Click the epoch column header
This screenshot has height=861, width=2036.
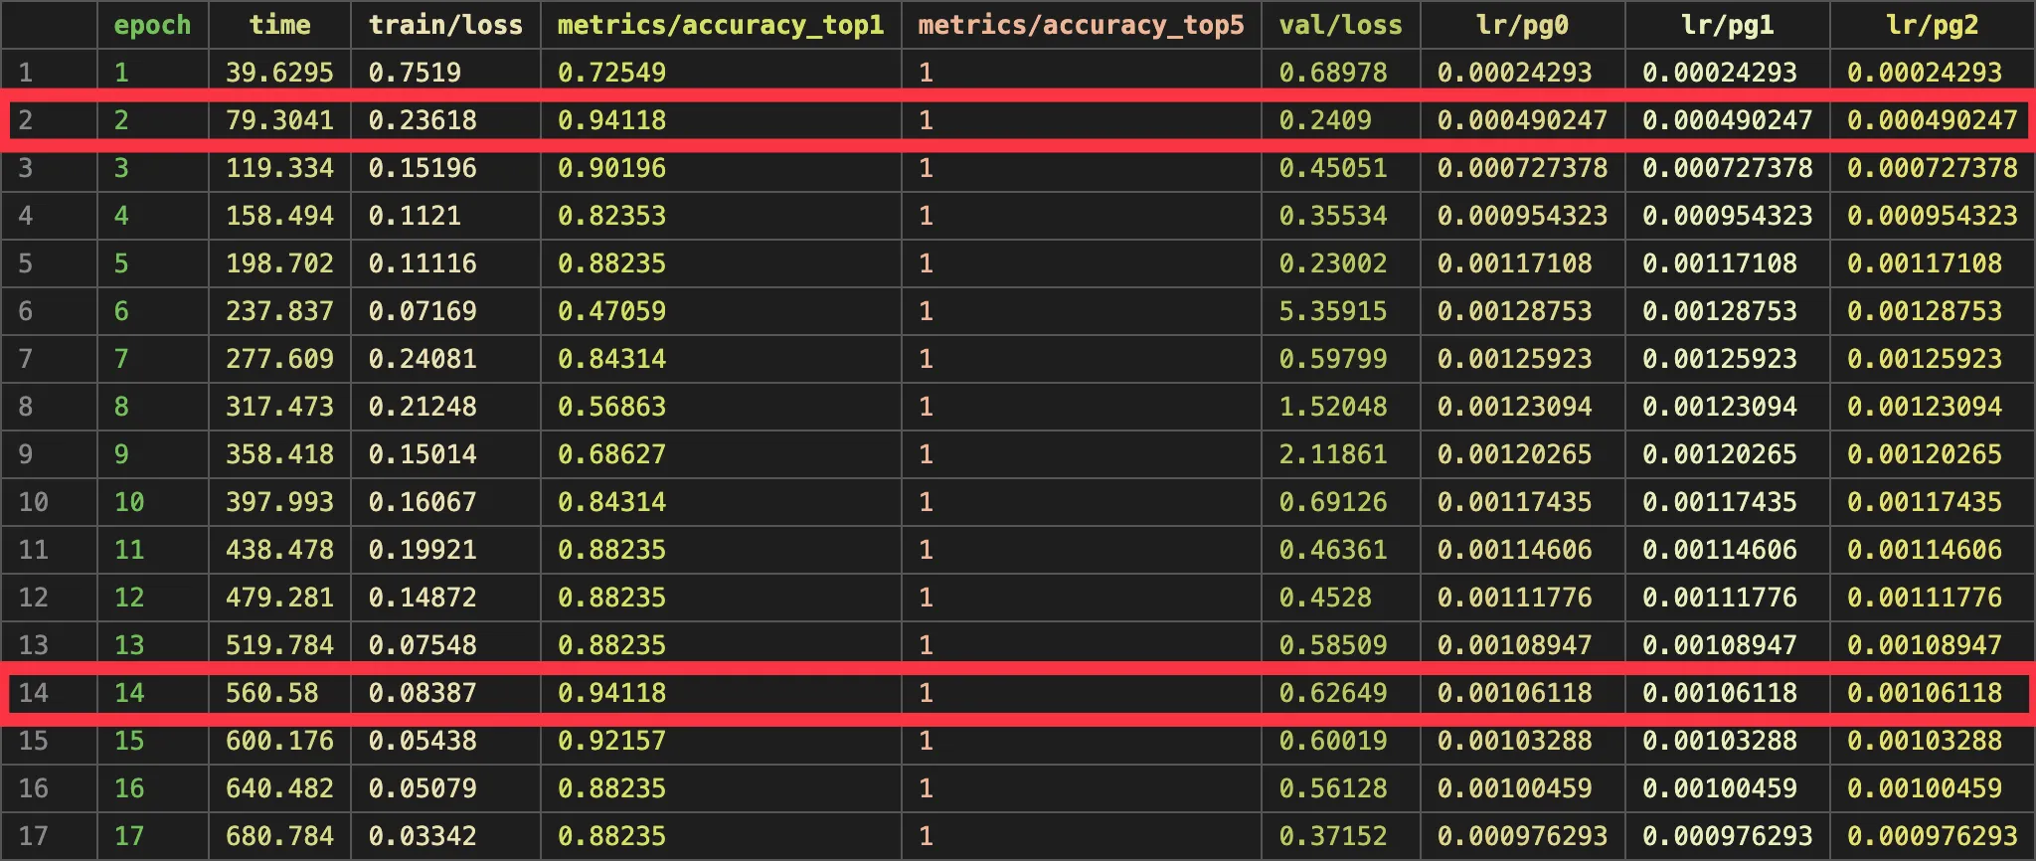pos(152,25)
